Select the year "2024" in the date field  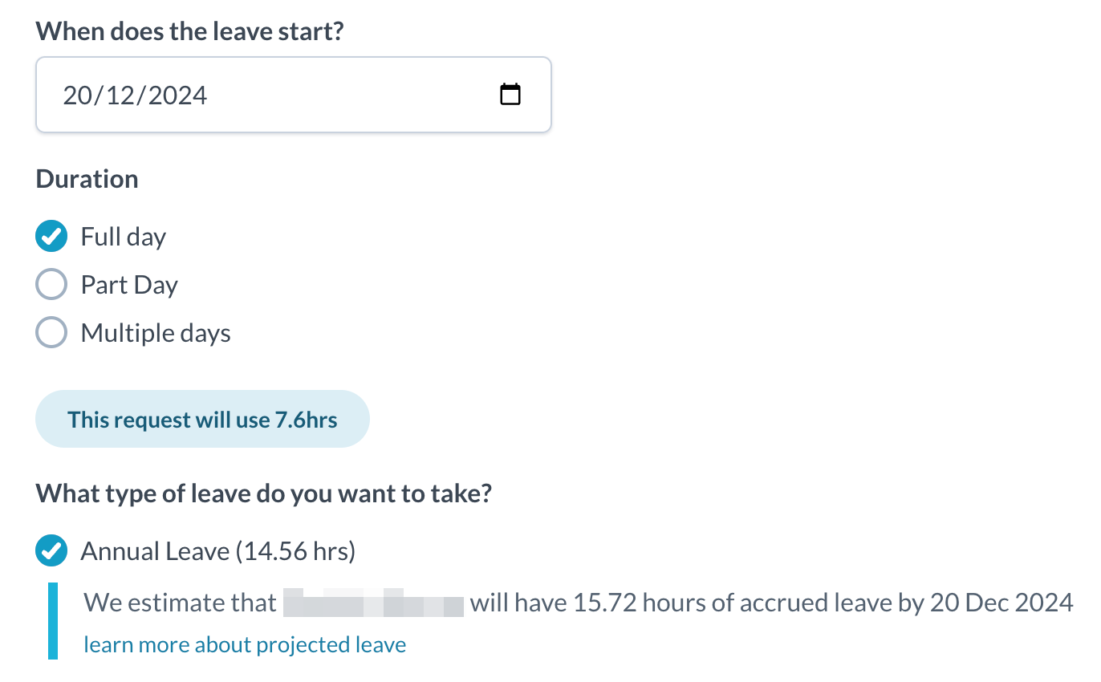pyautogui.click(x=177, y=95)
